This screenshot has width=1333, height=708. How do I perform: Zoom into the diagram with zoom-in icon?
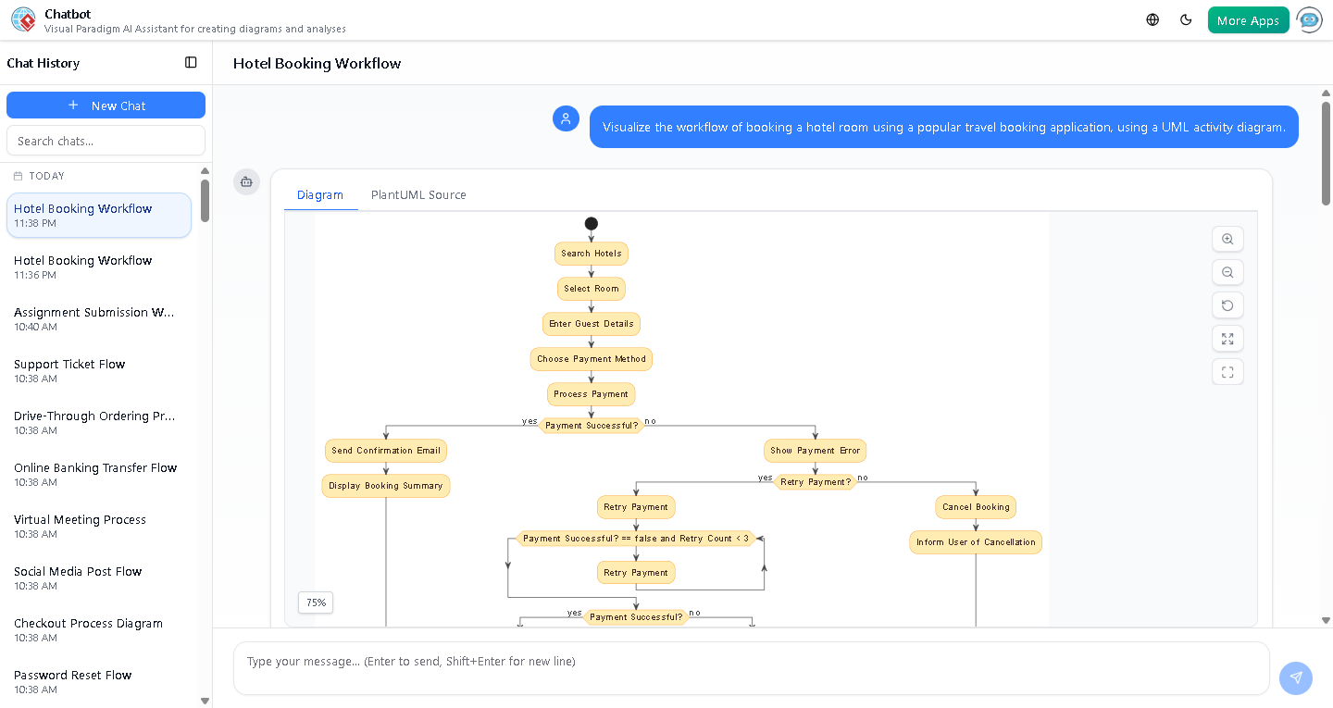(1227, 239)
